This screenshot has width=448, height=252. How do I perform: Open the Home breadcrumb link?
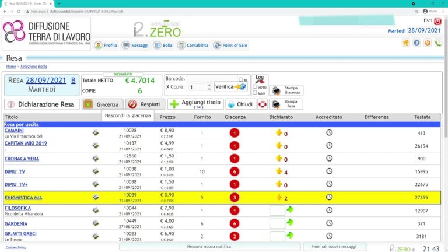pos(11,66)
